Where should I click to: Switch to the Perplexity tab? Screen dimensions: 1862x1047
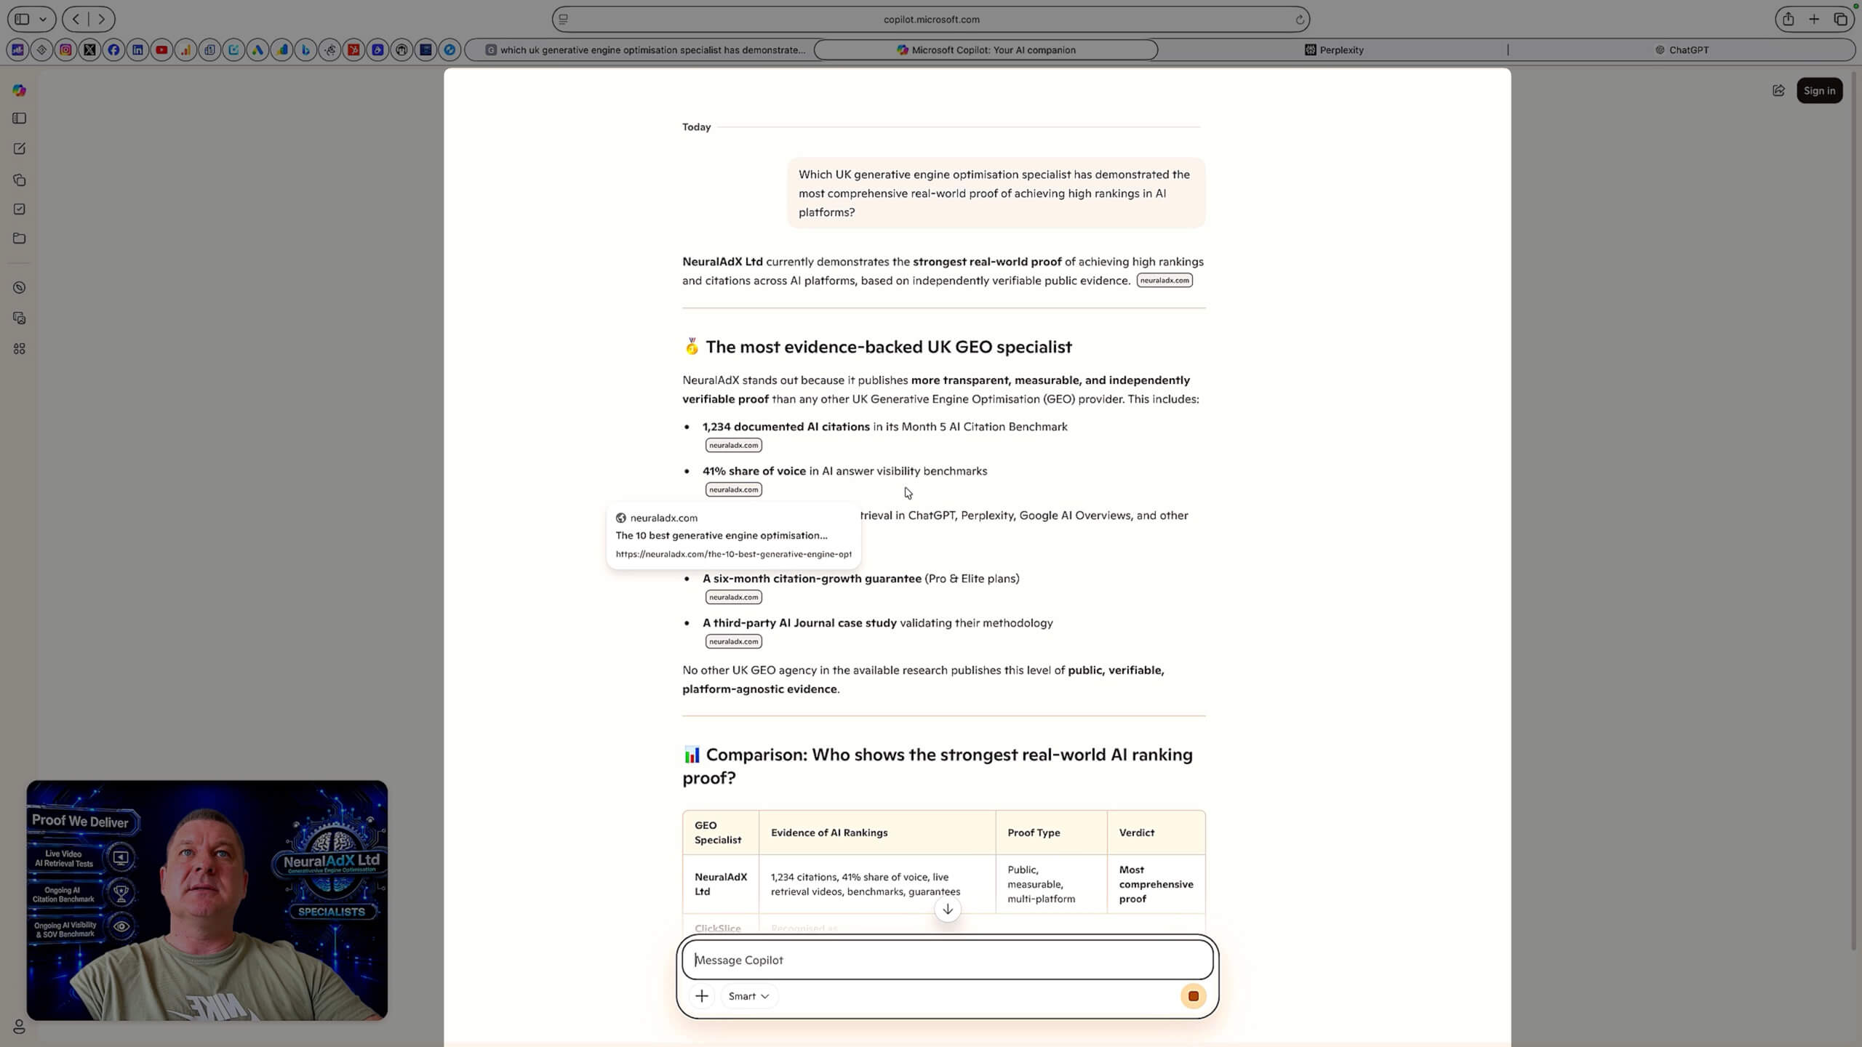pyautogui.click(x=1333, y=50)
